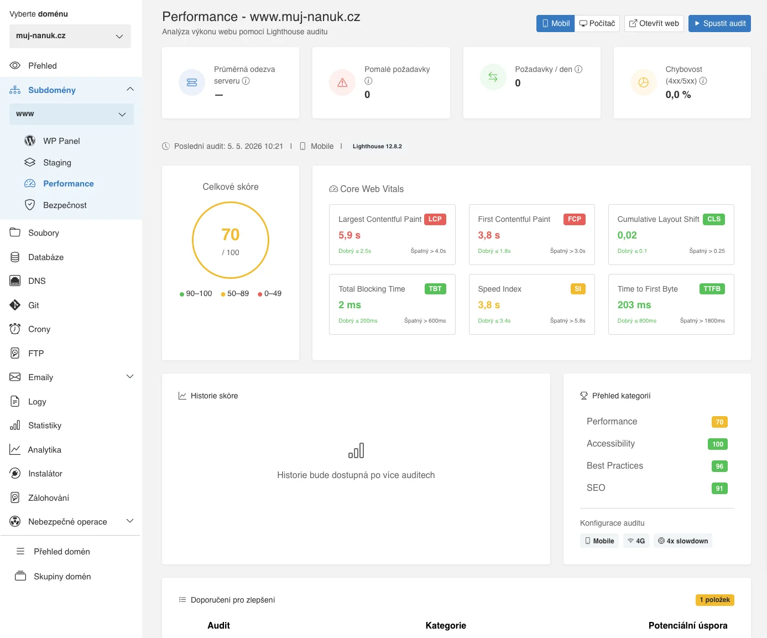
Task: Click the SEO category row
Action: click(x=657, y=488)
